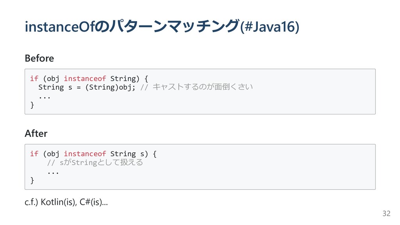The image size is (400, 225).
Task: Click 'String s)' in the After code
Action: (x=129, y=154)
